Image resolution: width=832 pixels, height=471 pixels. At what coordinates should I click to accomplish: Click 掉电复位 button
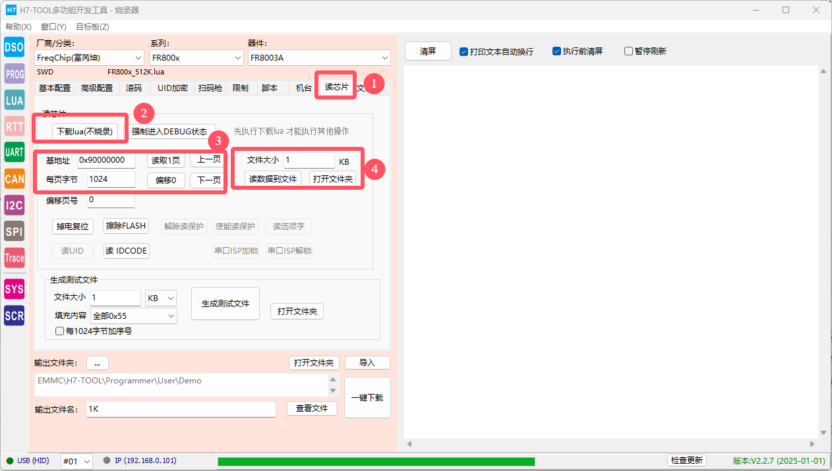click(x=73, y=226)
